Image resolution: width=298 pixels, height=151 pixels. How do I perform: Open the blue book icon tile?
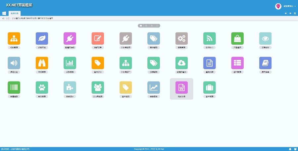click(x=265, y=63)
